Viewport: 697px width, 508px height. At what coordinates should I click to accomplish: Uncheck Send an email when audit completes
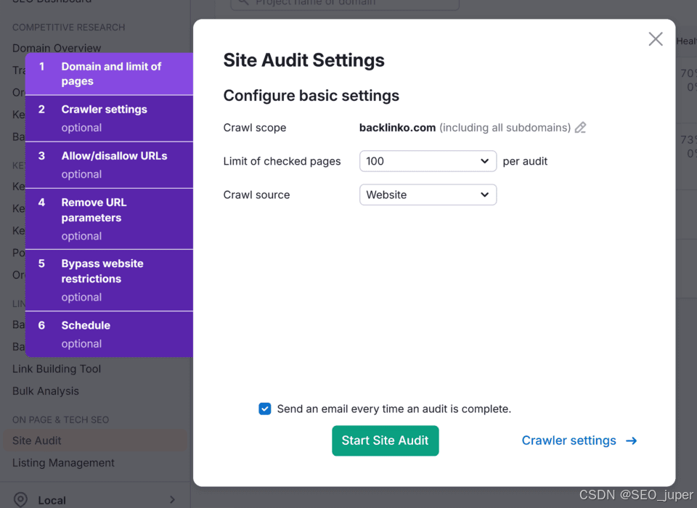[264, 409]
